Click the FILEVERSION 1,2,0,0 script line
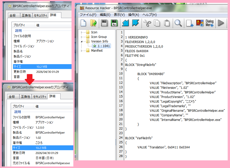 pos(140,42)
